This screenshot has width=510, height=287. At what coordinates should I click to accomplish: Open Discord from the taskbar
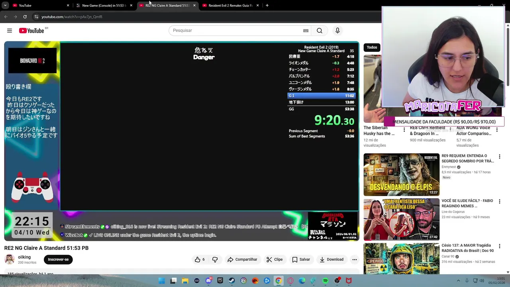tap(208, 281)
